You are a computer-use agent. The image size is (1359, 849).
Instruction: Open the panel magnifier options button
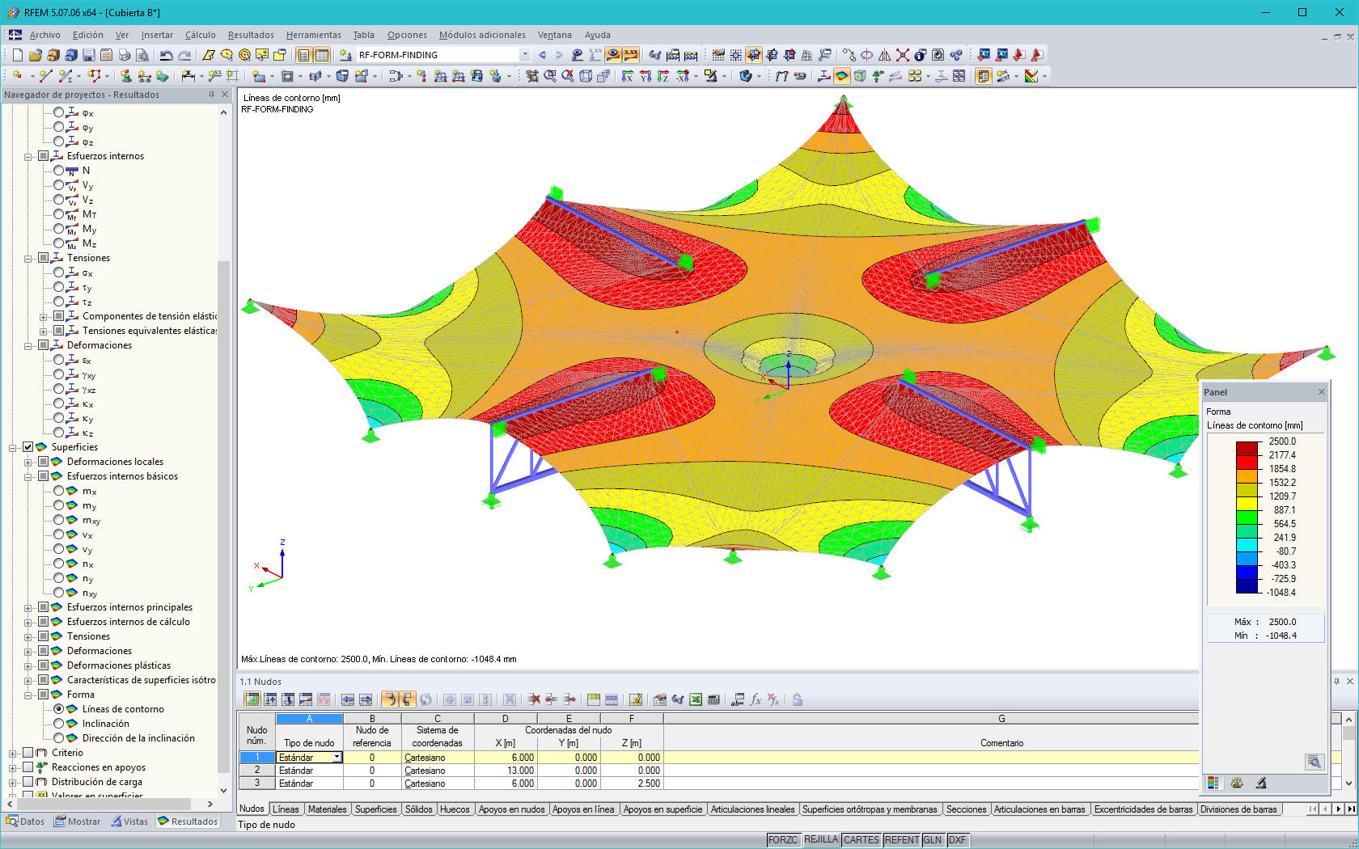pyautogui.click(x=1315, y=762)
